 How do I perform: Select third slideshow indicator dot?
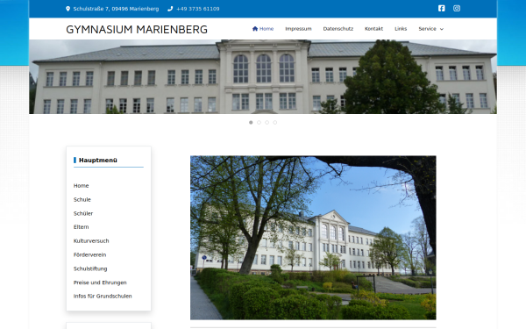click(x=267, y=123)
